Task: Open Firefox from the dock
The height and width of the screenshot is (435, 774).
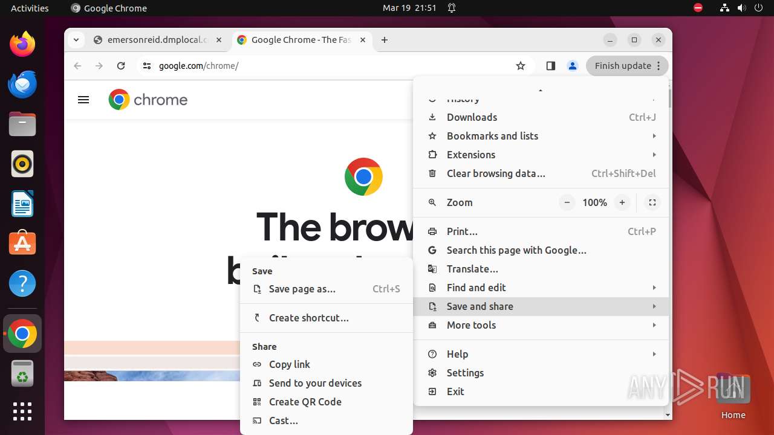Action: point(22,44)
